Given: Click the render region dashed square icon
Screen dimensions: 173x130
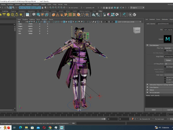Looking at the screenshot, I should pyautogui.click(x=124, y=15).
